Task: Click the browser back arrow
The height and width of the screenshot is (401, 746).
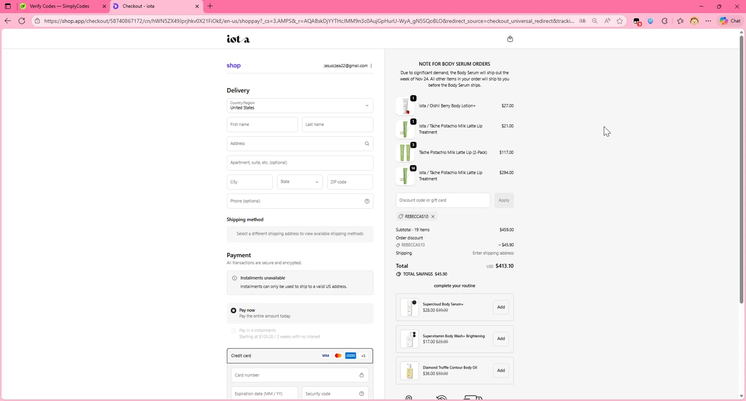Action: [7, 21]
